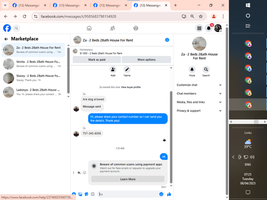
Task: Mute the conversation with the bell icon
Action: [192, 69]
